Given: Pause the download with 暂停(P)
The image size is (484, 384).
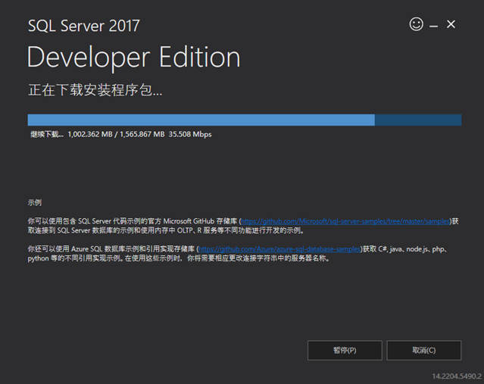Looking at the screenshot, I should pyautogui.click(x=345, y=351).
